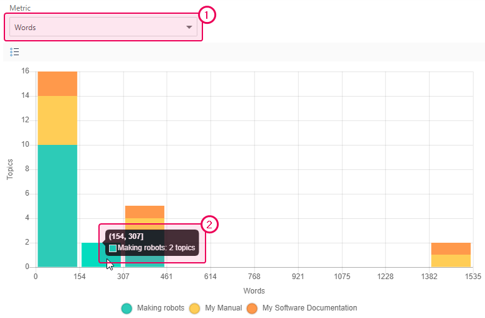Toggle the legend list icon

tap(14, 51)
